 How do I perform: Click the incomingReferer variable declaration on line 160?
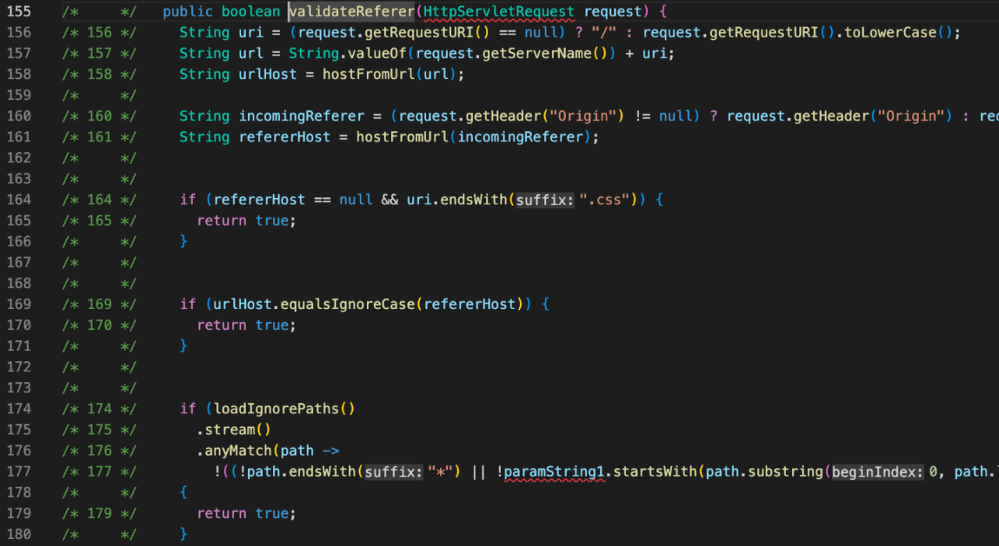pyautogui.click(x=301, y=116)
